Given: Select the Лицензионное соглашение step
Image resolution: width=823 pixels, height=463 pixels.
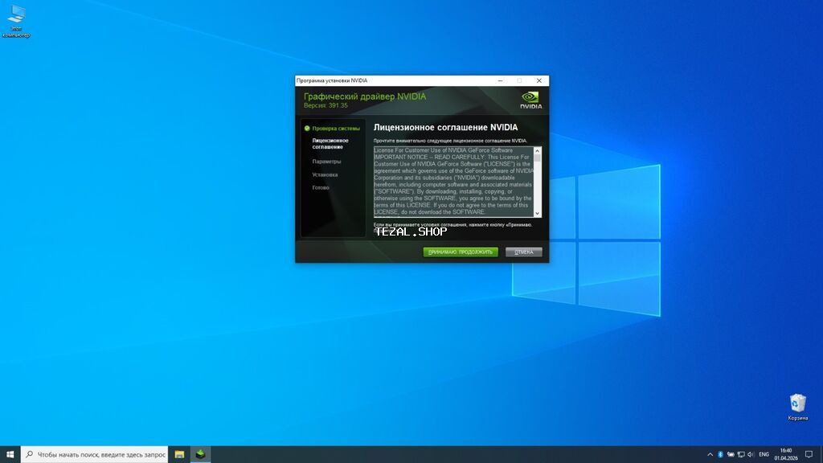Looking at the screenshot, I should click(330, 144).
